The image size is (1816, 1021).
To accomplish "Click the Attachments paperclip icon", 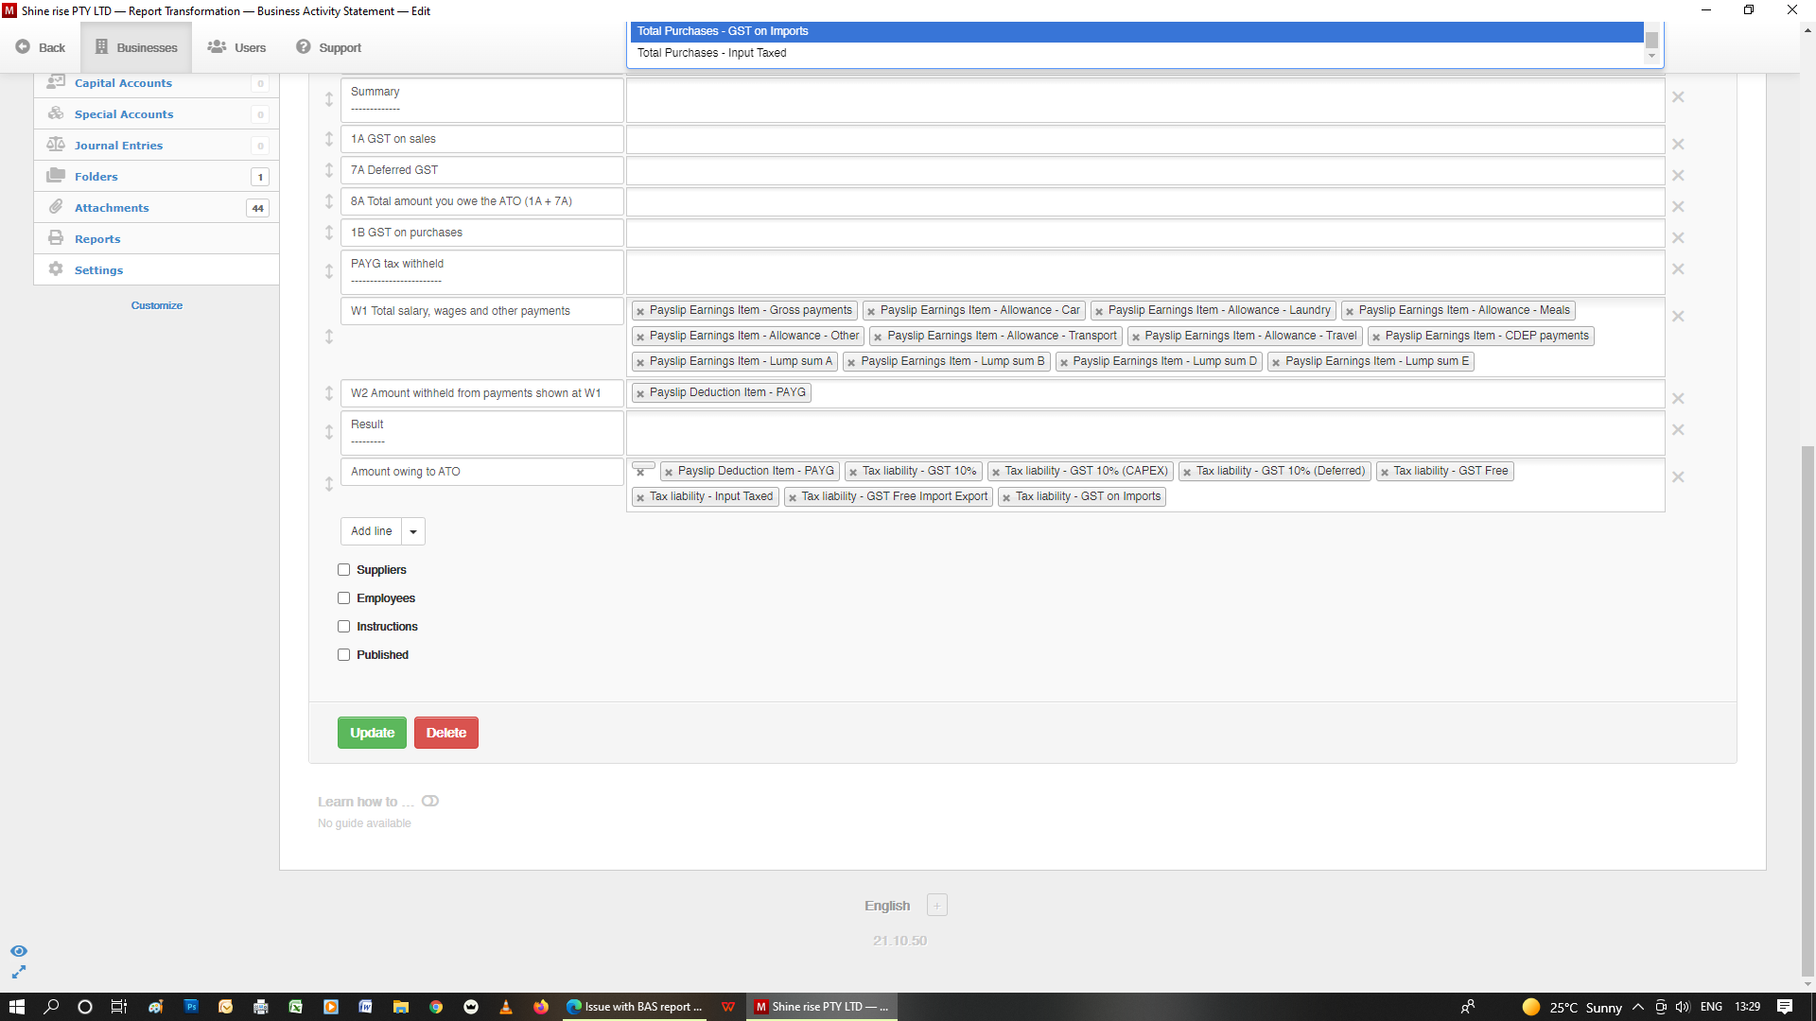I will tap(56, 207).
